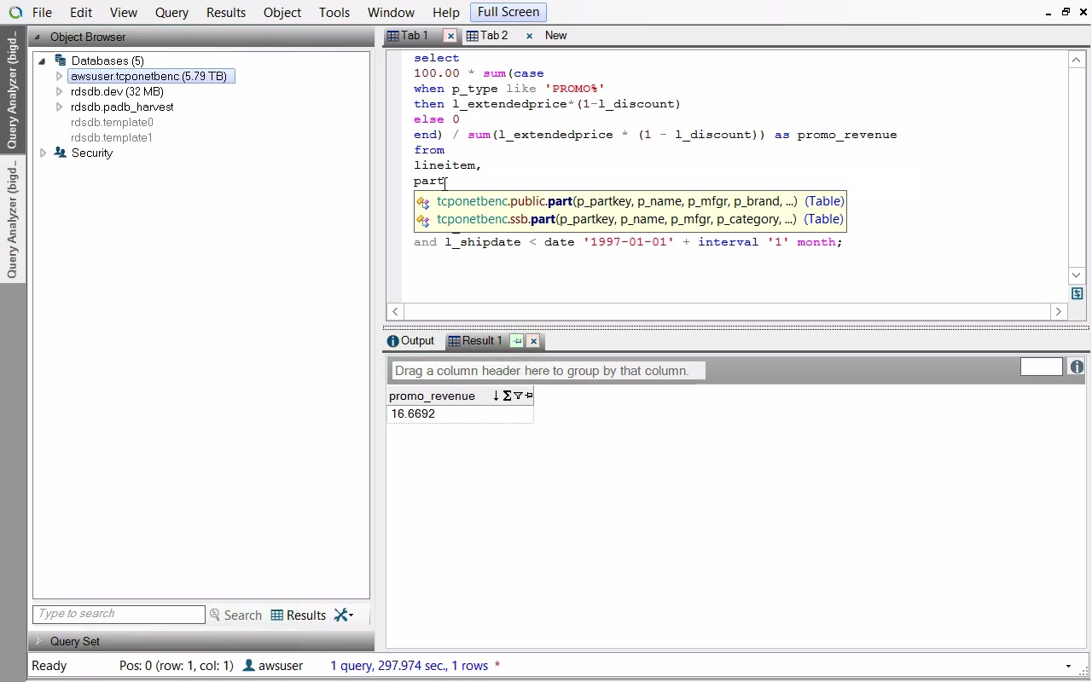
Task: Click the S icon beside editor scrollbar
Action: (x=1077, y=293)
